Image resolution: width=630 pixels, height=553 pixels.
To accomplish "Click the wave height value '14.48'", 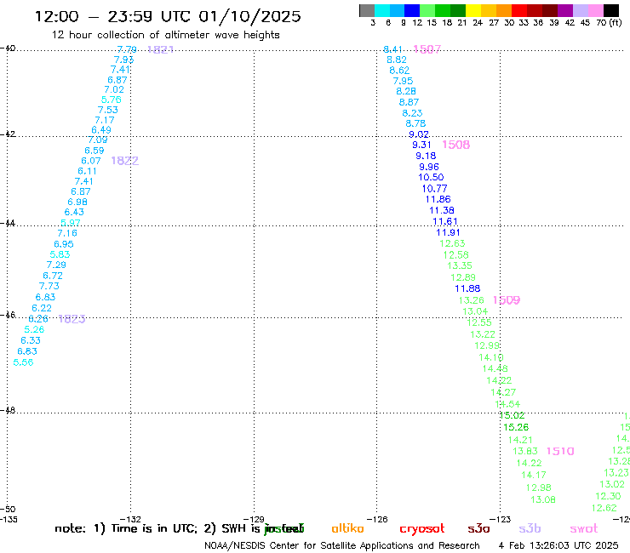I will click(495, 368).
